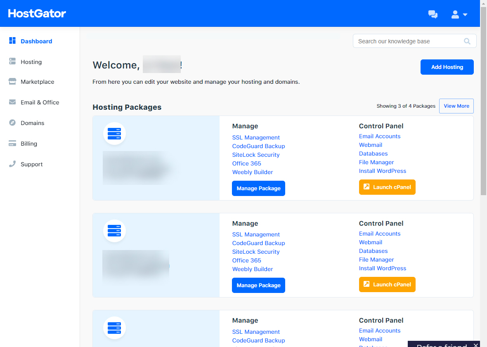The image size is (487, 347).
Task: Open File Manager in second package
Action: pos(376,260)
